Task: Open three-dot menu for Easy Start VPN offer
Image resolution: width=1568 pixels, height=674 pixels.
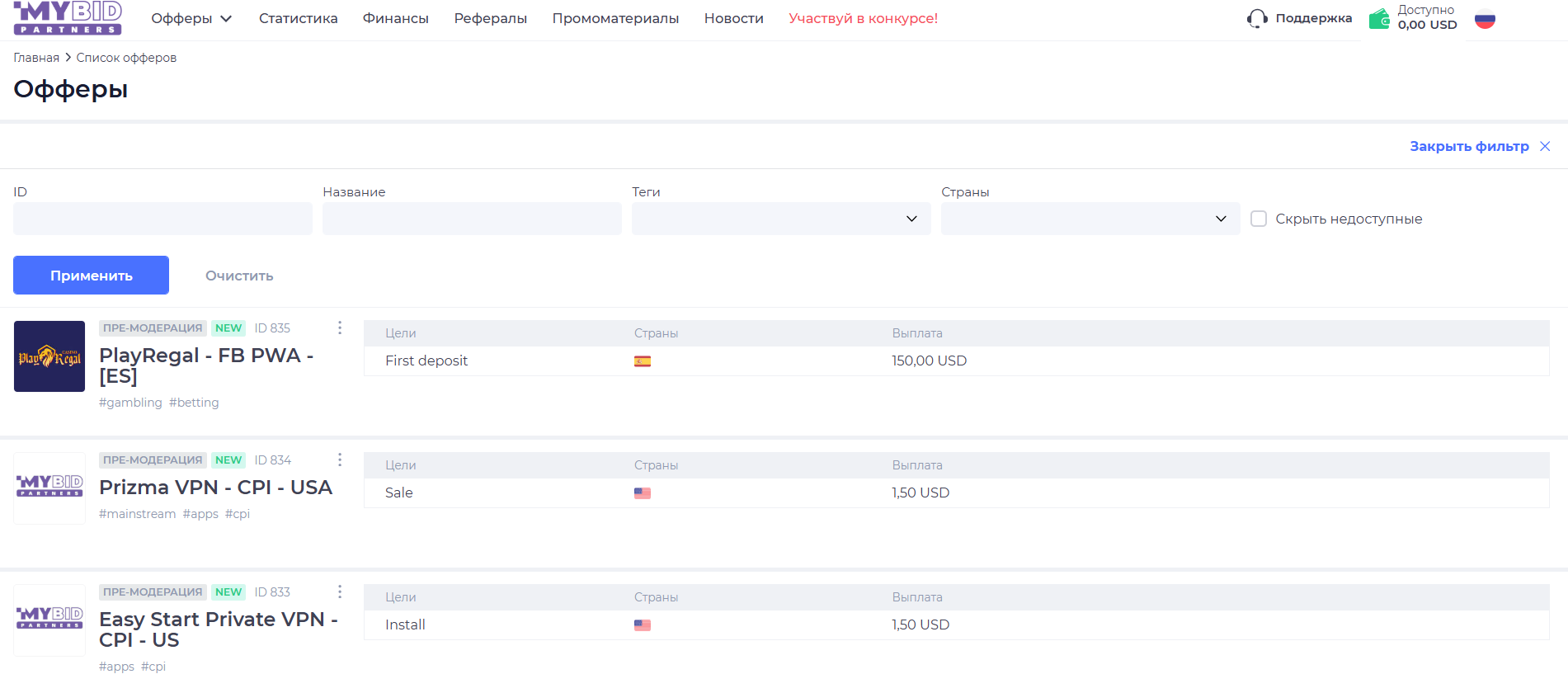Action: tap(339, 592)
